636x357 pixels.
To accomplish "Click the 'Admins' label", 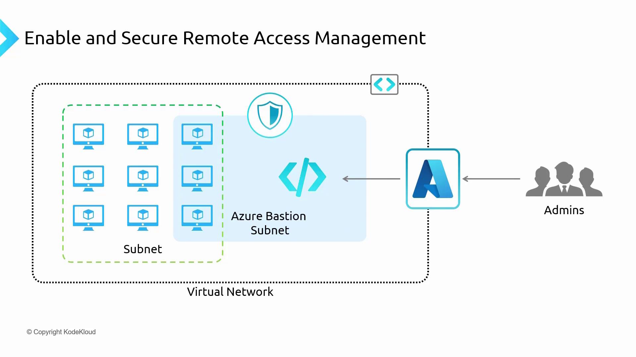I will click(x=564, y=210).
